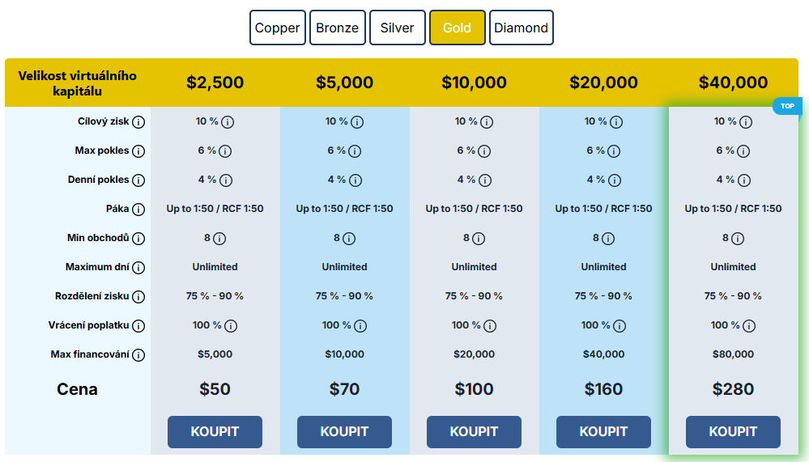
Task: Open the Silver tab
Action: pos(397,28)
